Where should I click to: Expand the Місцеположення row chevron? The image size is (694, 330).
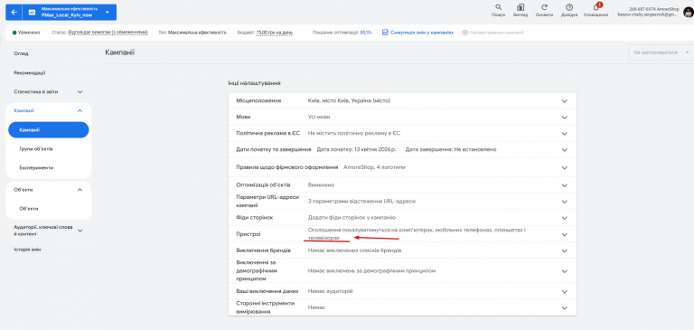564,101
